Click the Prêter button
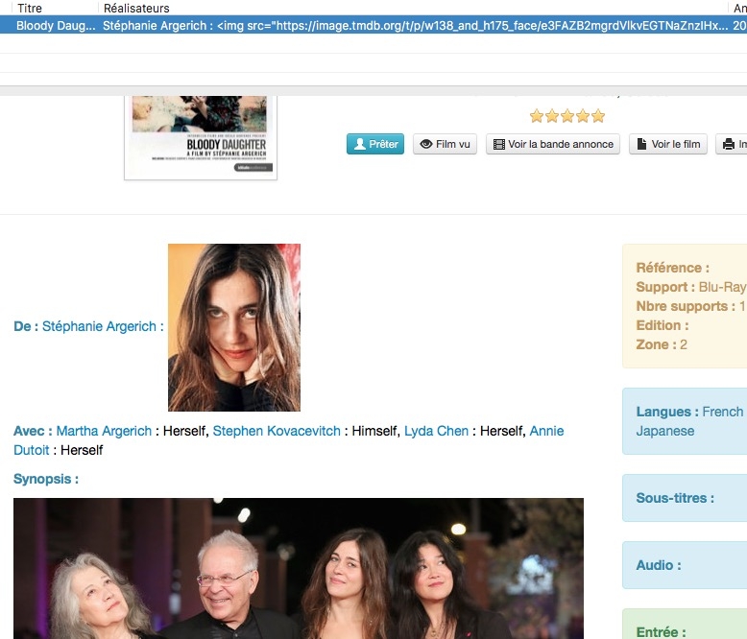Image resolution: width=747 pixels, height=639 pixels. pyautogui.click(x=375, y=144)
